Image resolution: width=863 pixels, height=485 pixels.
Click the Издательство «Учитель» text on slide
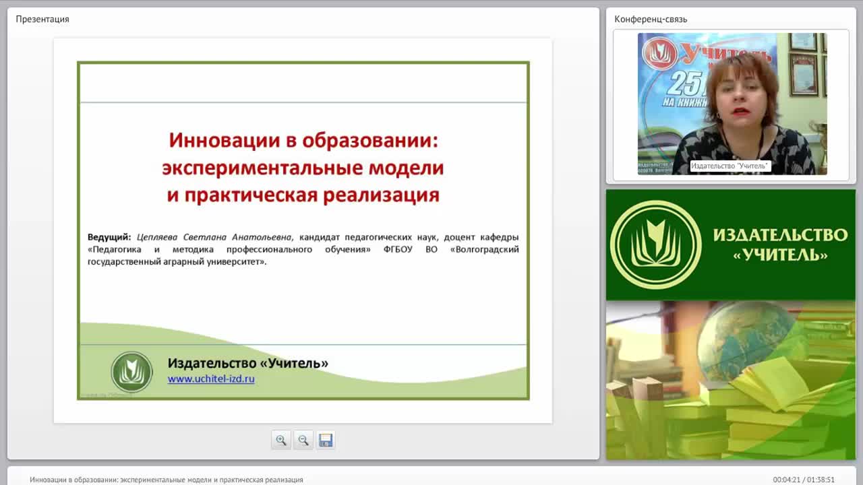click(x=248, y=363)
